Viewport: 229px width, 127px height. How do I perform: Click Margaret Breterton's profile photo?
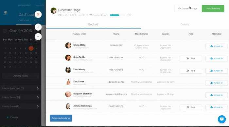click(x=68, y=94)
